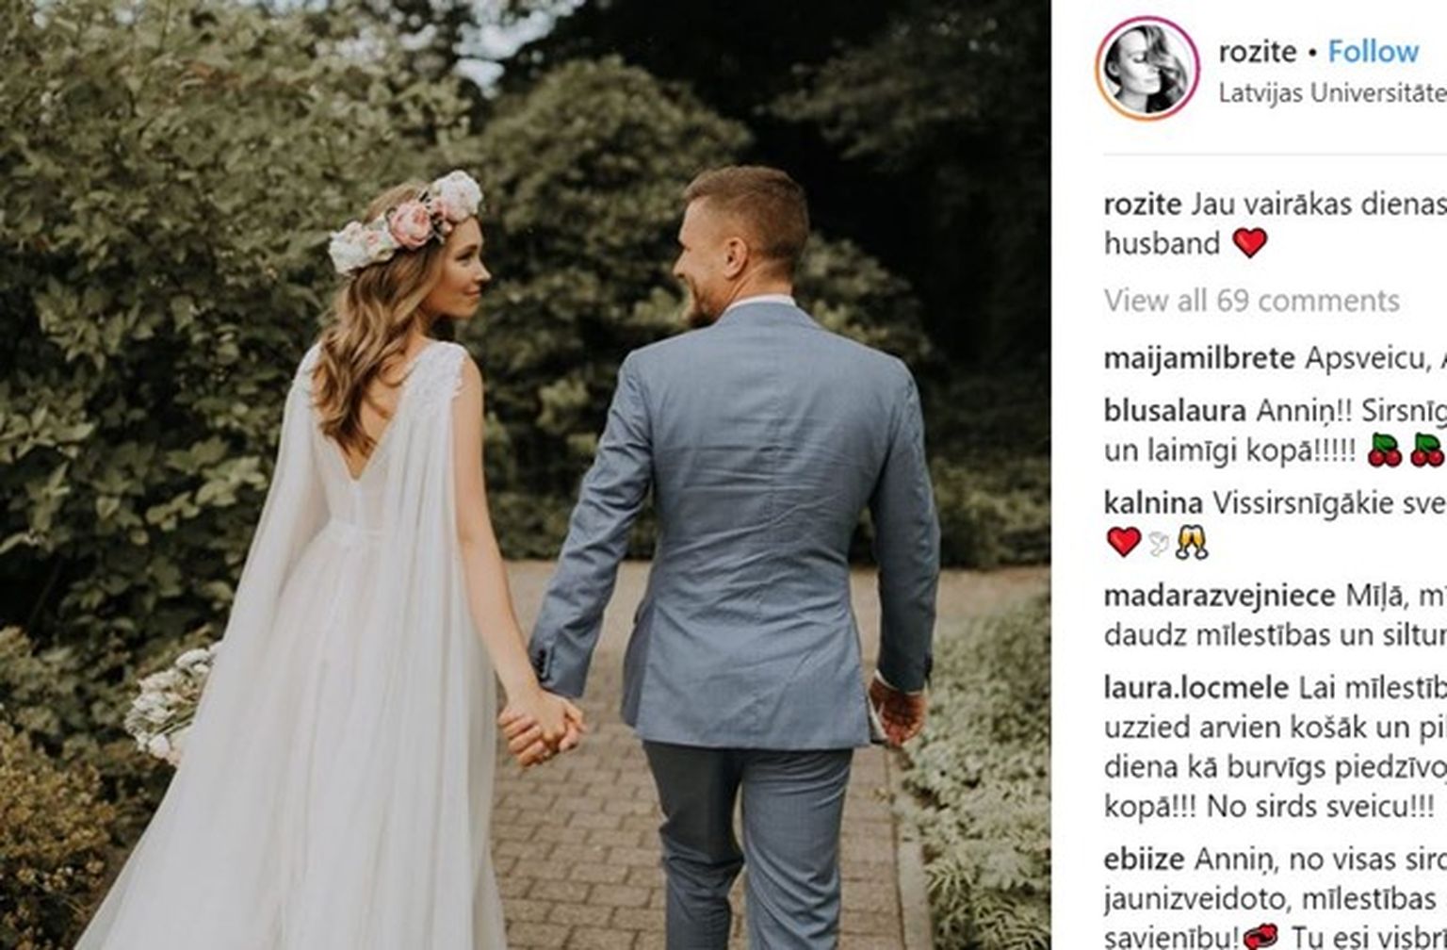Click the dove emoji in kalnina's comment

(x=1157, y=542)
